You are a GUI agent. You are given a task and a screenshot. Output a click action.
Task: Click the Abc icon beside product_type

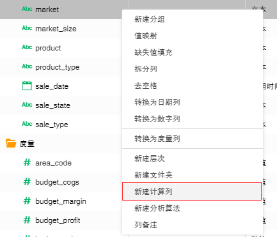27,66
